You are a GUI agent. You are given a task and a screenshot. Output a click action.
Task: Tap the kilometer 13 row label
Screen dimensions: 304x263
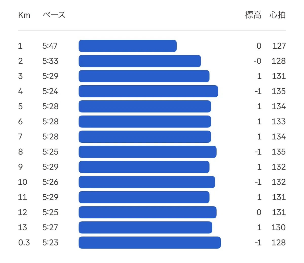point(23,227)
